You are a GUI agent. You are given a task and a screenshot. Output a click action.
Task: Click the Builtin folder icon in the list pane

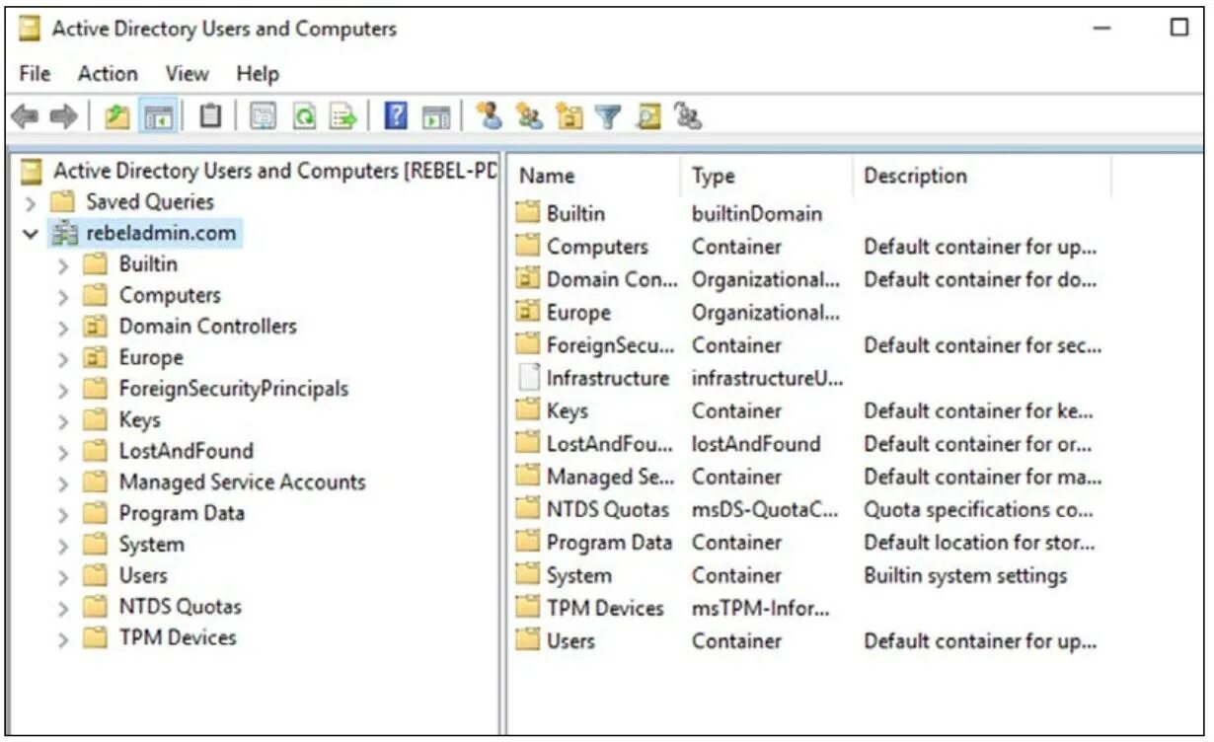point(529,213)
